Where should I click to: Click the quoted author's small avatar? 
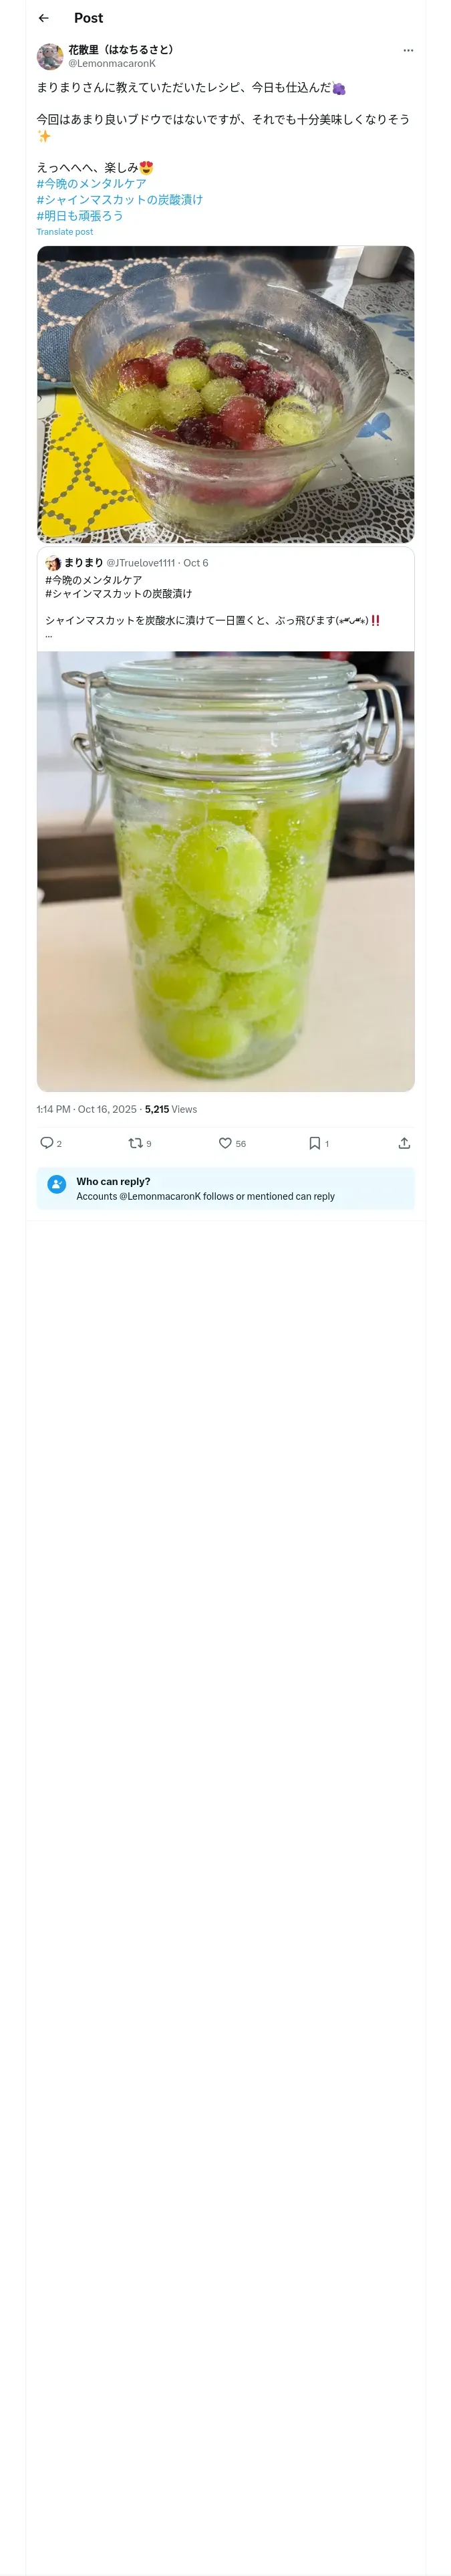point(53,563)
